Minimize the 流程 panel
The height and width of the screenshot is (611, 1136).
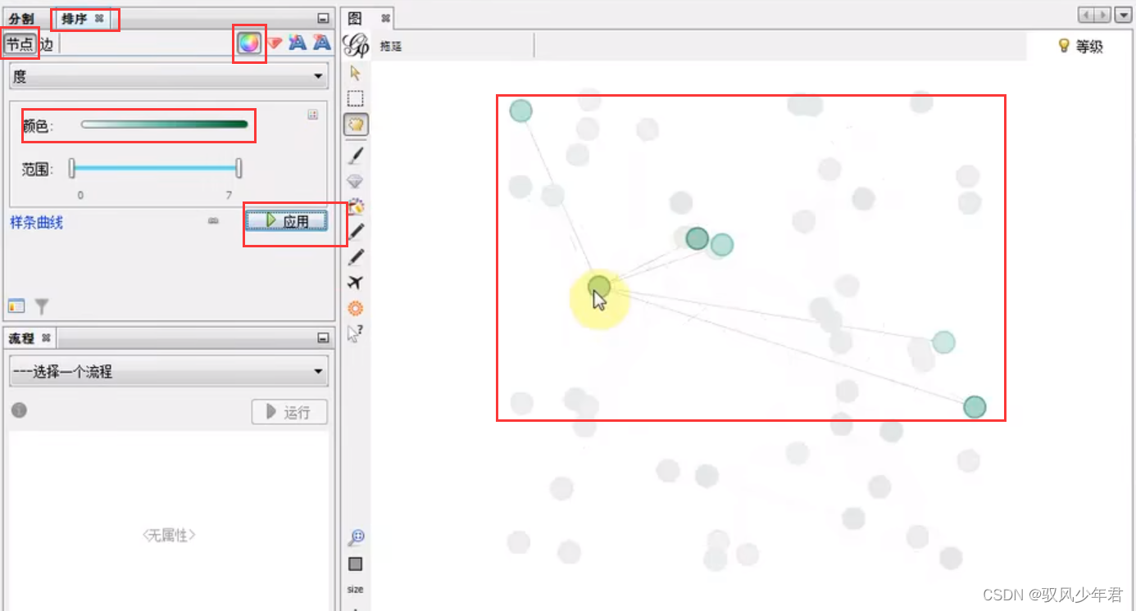tap(323, 337)
